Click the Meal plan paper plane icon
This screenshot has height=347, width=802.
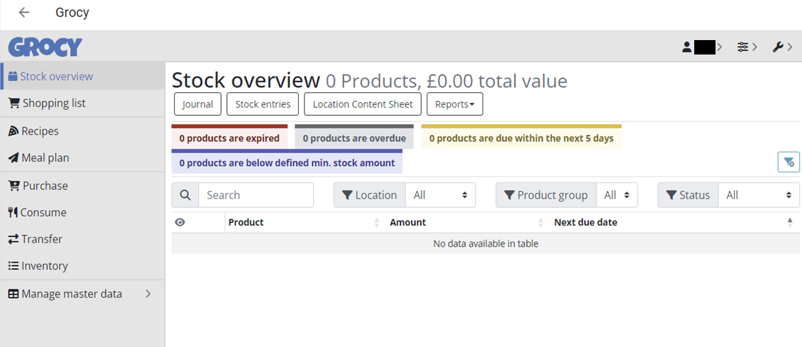[13, 158]
